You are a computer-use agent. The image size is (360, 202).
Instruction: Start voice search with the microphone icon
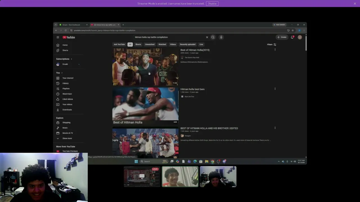click(221, 37)
